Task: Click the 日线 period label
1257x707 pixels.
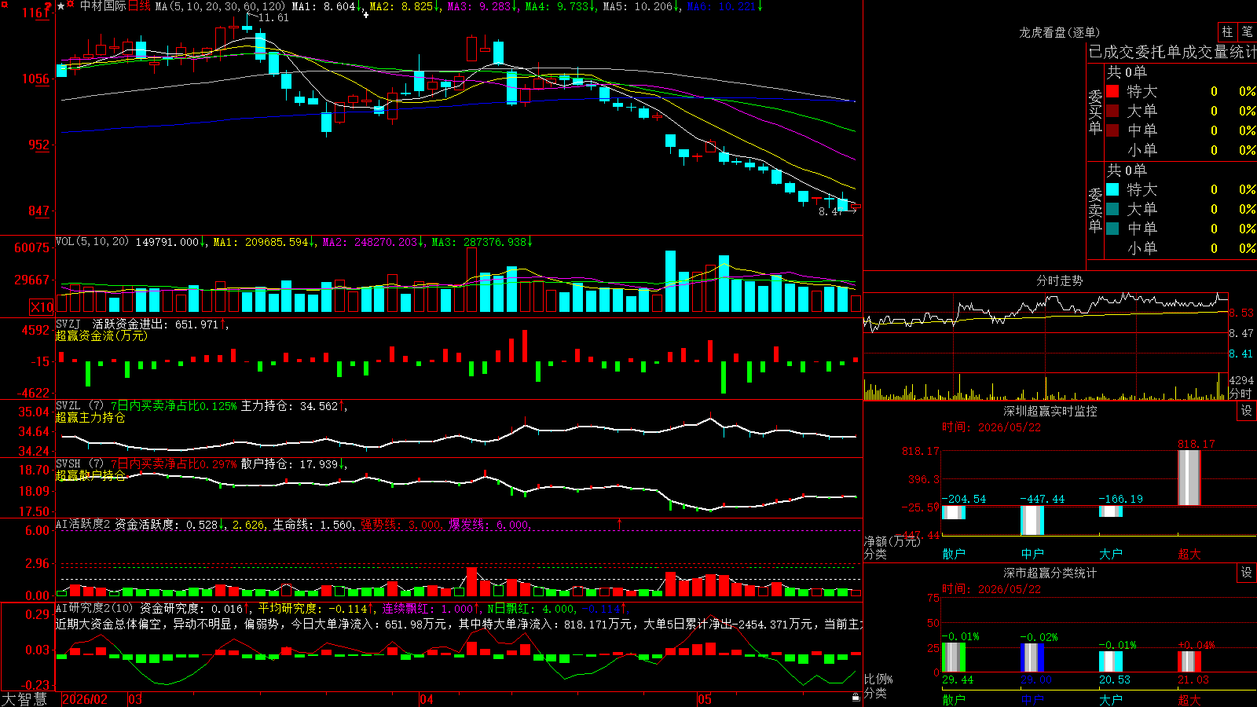Action: [x=139, y=6]
